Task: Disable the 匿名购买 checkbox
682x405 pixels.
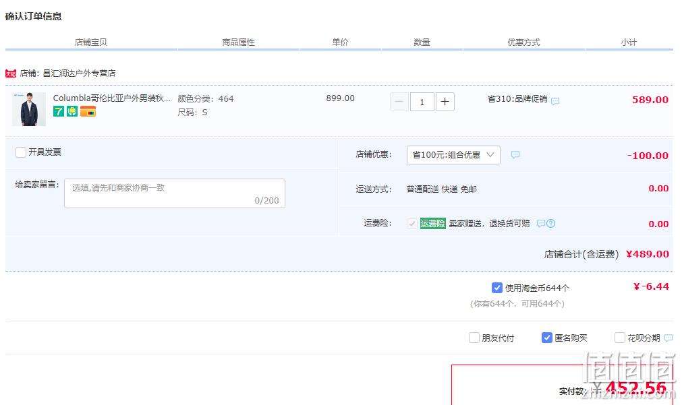Action: (546, 338)
